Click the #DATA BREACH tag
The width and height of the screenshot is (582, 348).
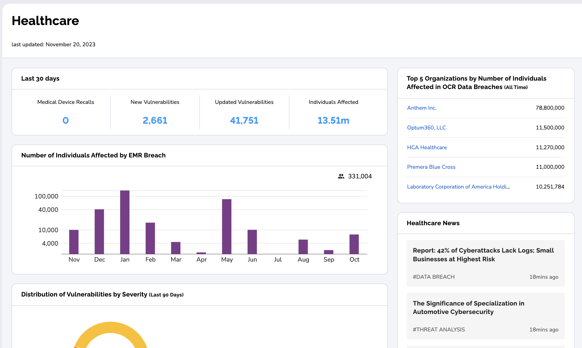(x=434, y=277)
